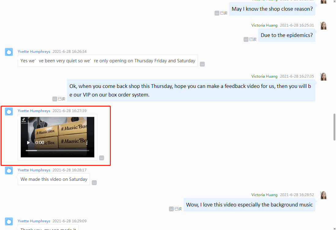Select message about opening Thursday Friday and Saturday

pos(108,61)
